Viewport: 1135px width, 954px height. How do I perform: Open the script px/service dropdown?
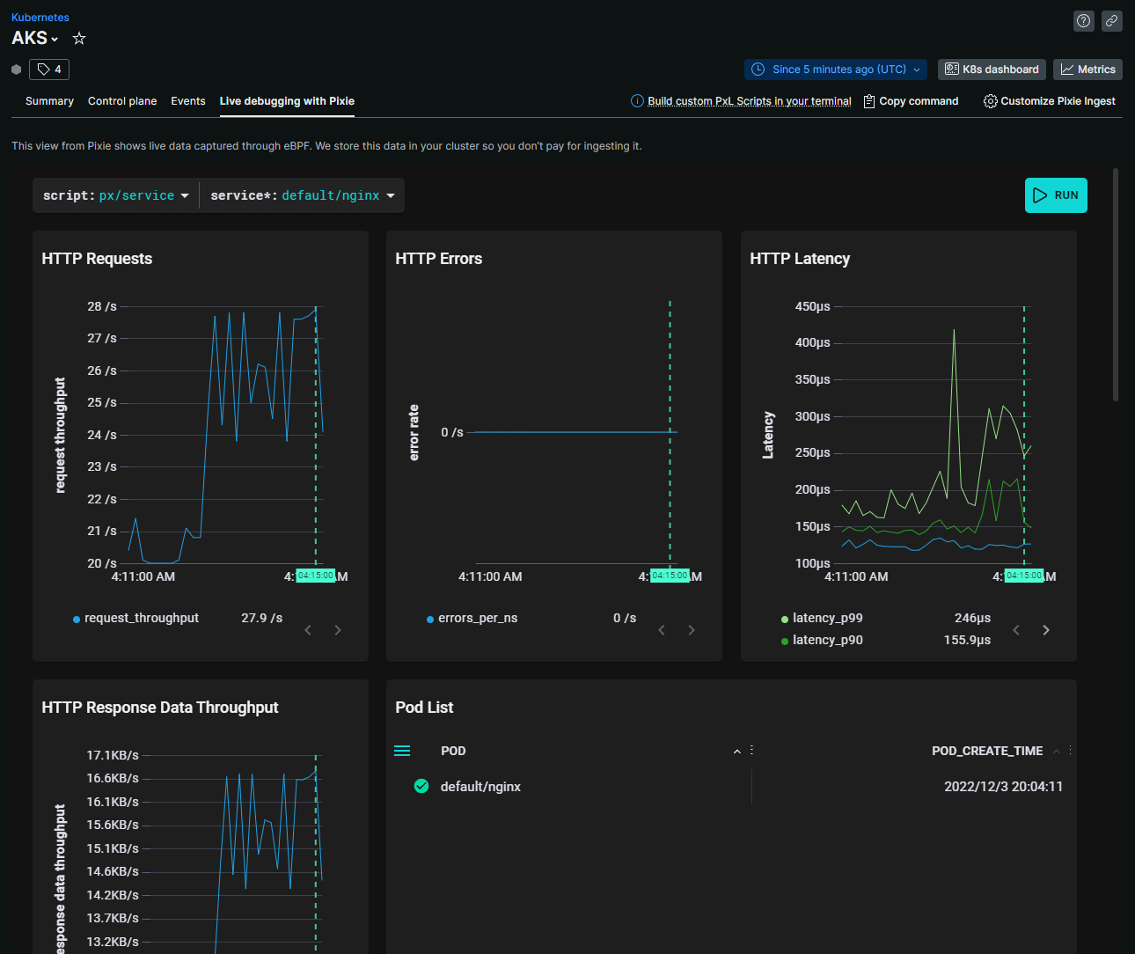tap(116, 195)
